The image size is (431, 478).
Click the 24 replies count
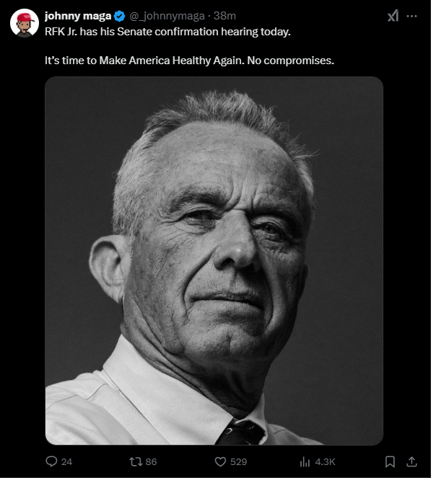point(66,462)
